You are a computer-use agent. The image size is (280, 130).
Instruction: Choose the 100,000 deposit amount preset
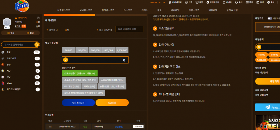pyautogui.click(x=95, y=50)
